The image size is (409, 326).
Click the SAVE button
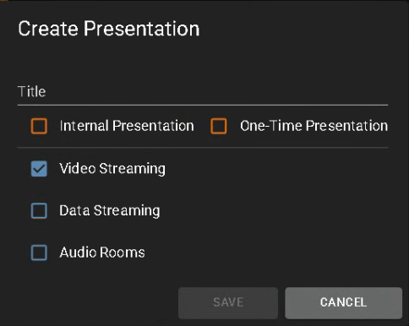(x=228, y=303)
